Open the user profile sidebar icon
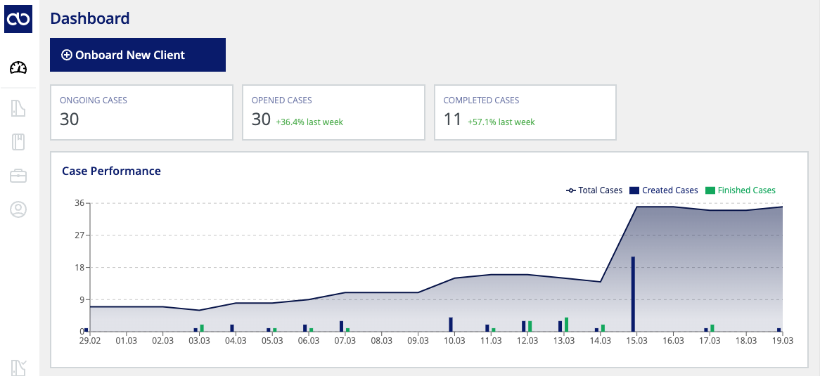 pyautogui.click(x=18, y=209)
